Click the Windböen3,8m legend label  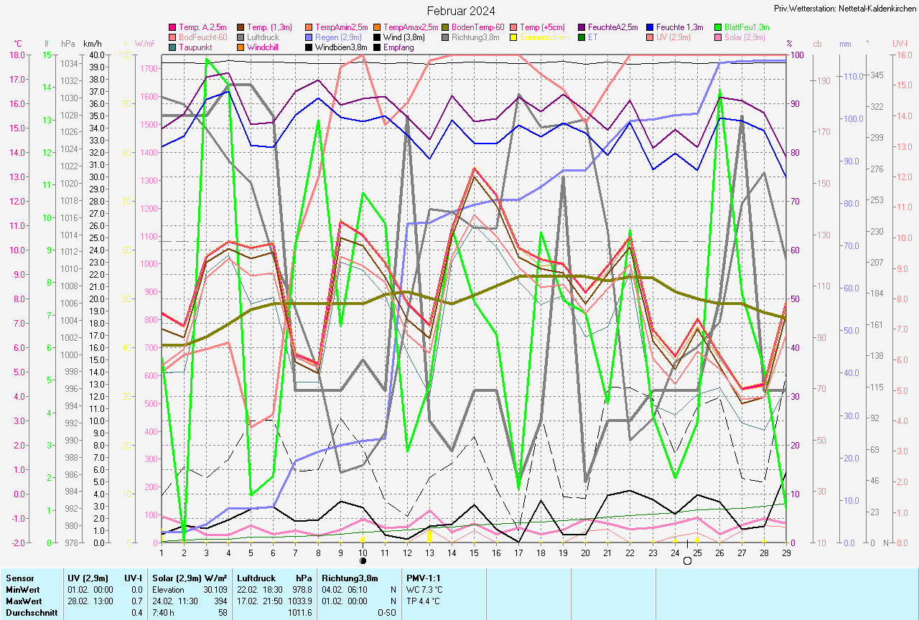tap(341, 47)
